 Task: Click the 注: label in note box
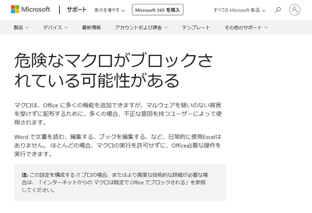[x=25, y=175]
